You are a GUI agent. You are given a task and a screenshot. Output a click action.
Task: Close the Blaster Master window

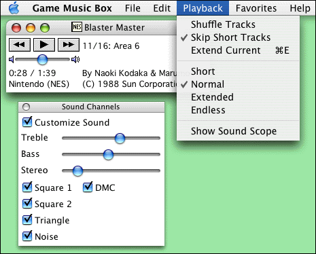tap(16, 28)
